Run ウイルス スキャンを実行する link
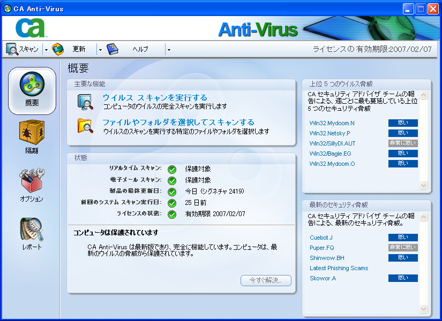Viewport: 442px width, 321px height. (x=155, y=97)
